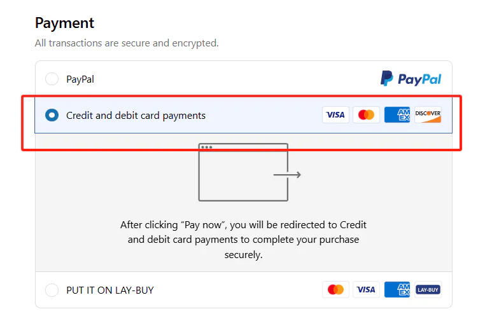This screenshot has width=478, height=321.
Task: Select Credit and debit card payments radio
Action: (52, 116)
